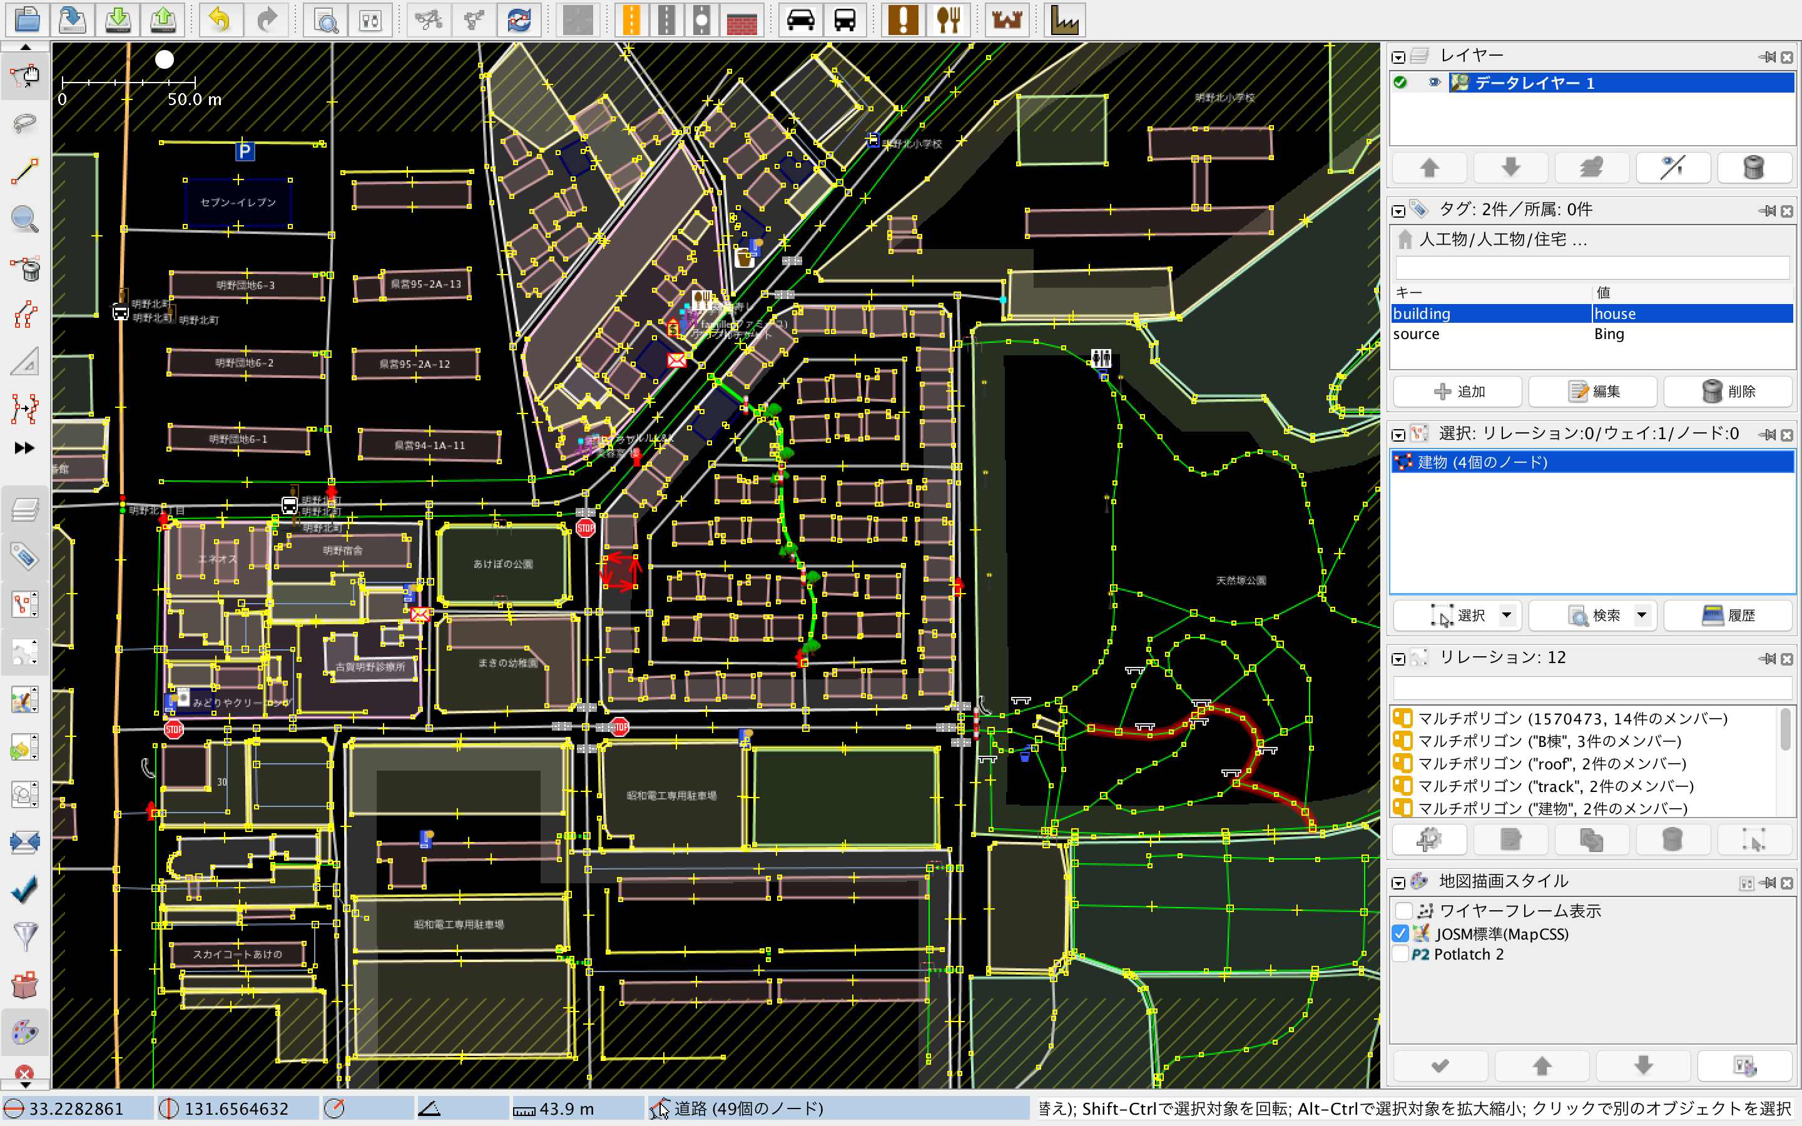Activate the Delete tool

pyautogui.click(x=24, y=269)
